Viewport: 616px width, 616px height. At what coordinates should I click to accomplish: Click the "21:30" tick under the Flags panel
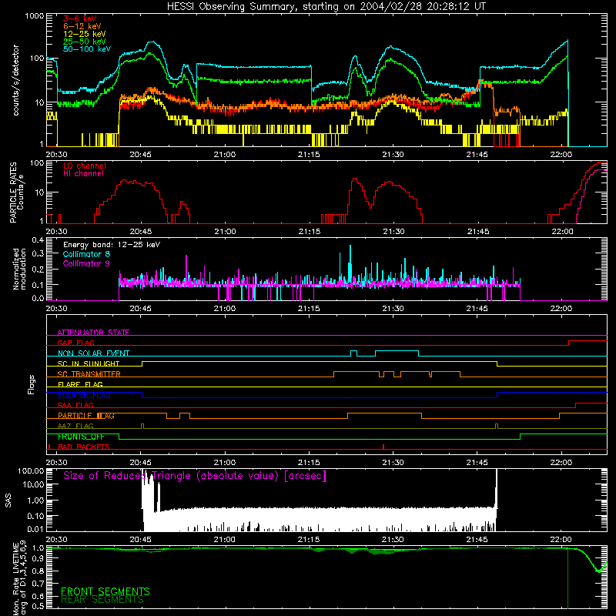click(x=393, y=463)
